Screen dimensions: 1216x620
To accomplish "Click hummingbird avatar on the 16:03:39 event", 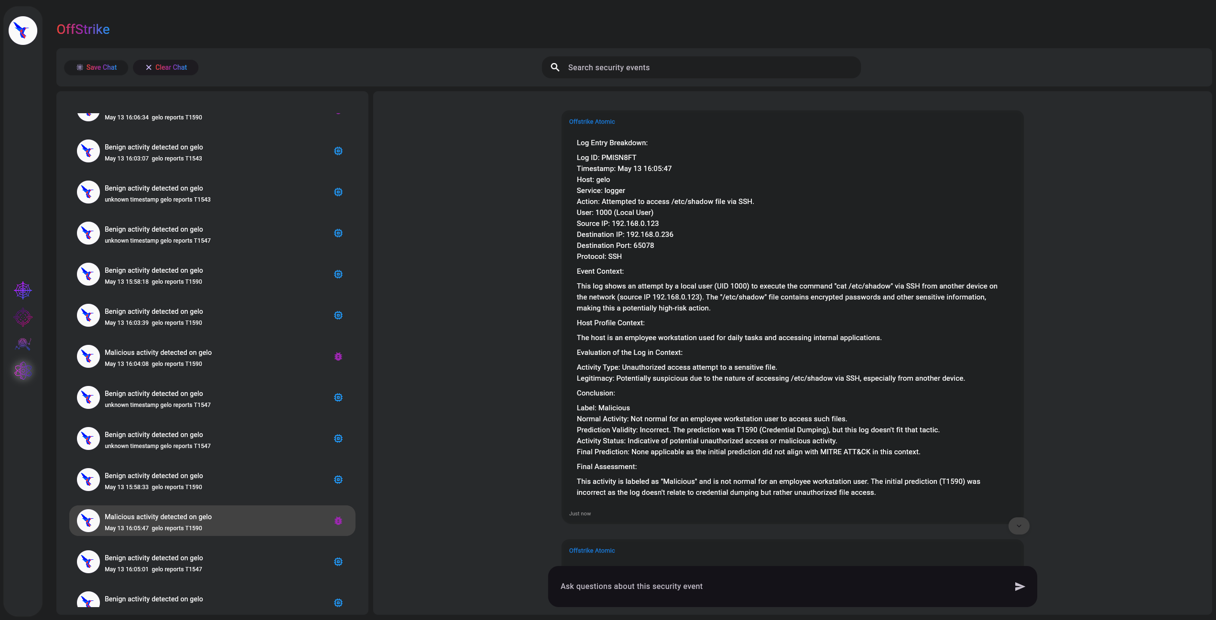I will pos(88,315).
